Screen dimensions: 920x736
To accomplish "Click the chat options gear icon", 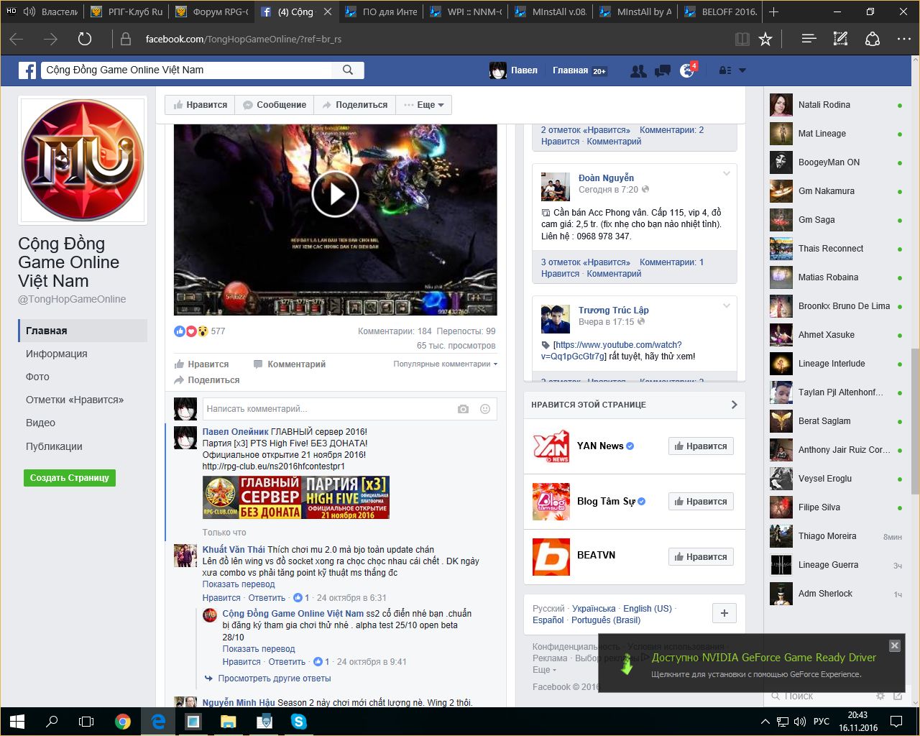I will [880, 696].
